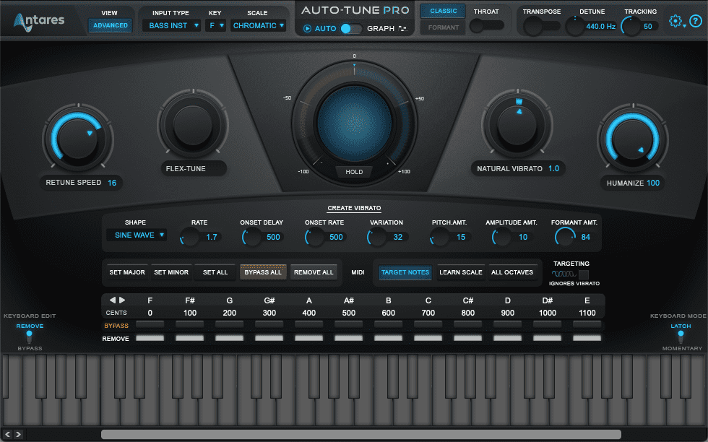Click the Pitch Amt. knob
Image resolution: width=708 pixels, height=442 pixels.
(x=439, y=237)
